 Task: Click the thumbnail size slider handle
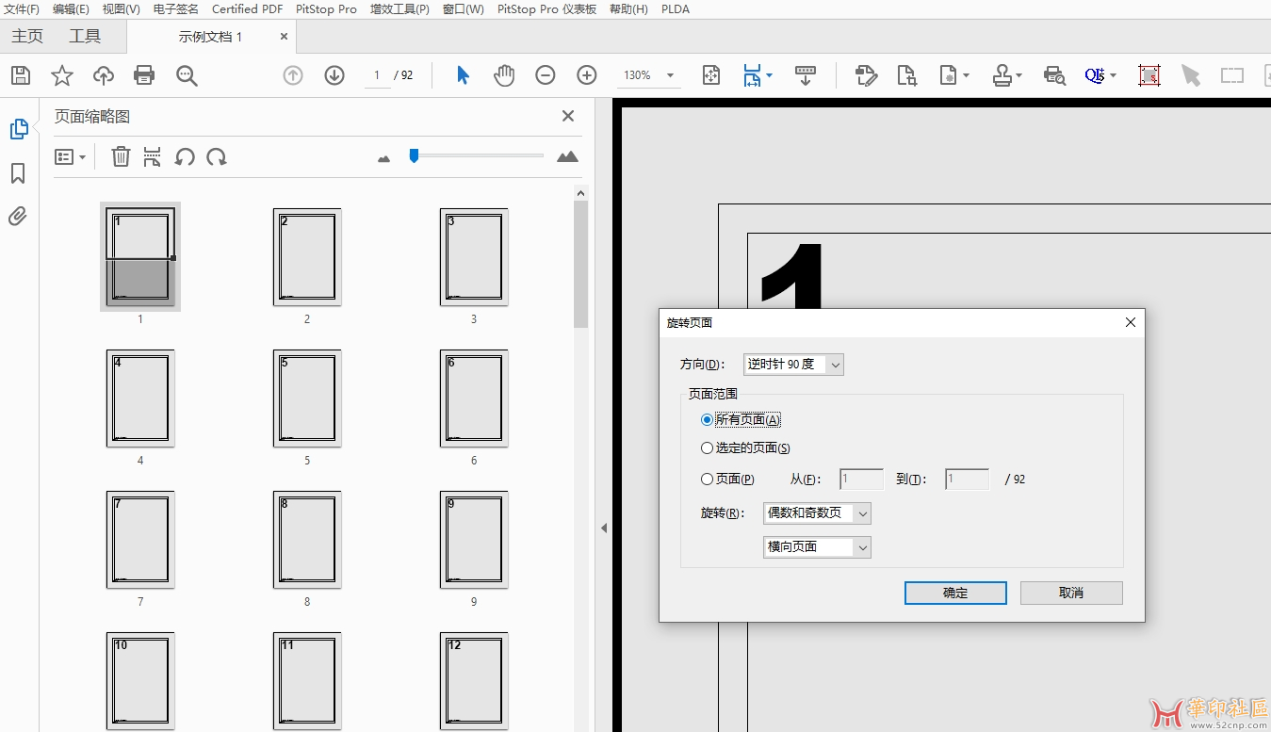pos(414,155)
